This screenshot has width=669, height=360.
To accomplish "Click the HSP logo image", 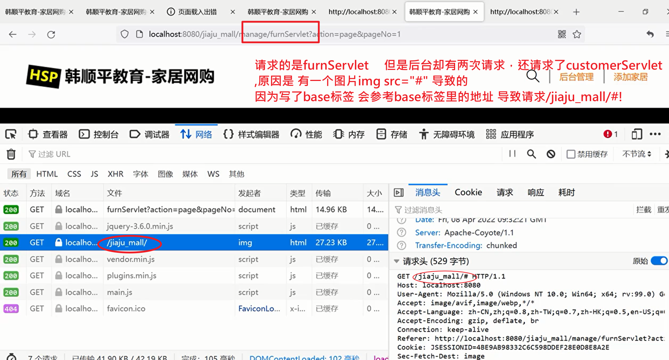I will (43, 76).
